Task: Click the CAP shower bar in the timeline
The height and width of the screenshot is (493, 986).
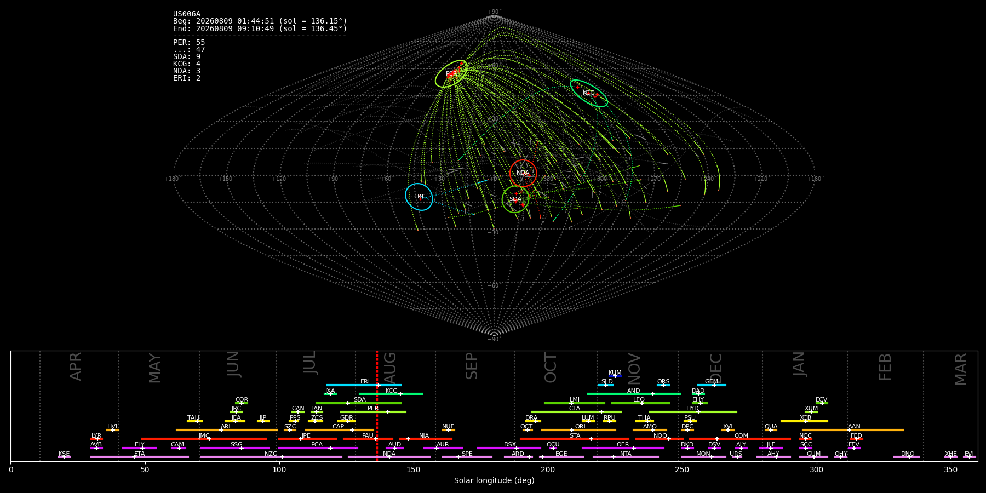Action: pos(340,430)
